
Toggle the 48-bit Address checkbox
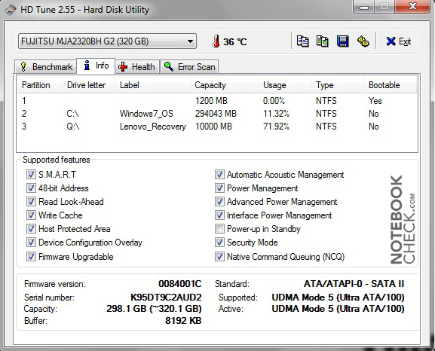tap(31, 188)
